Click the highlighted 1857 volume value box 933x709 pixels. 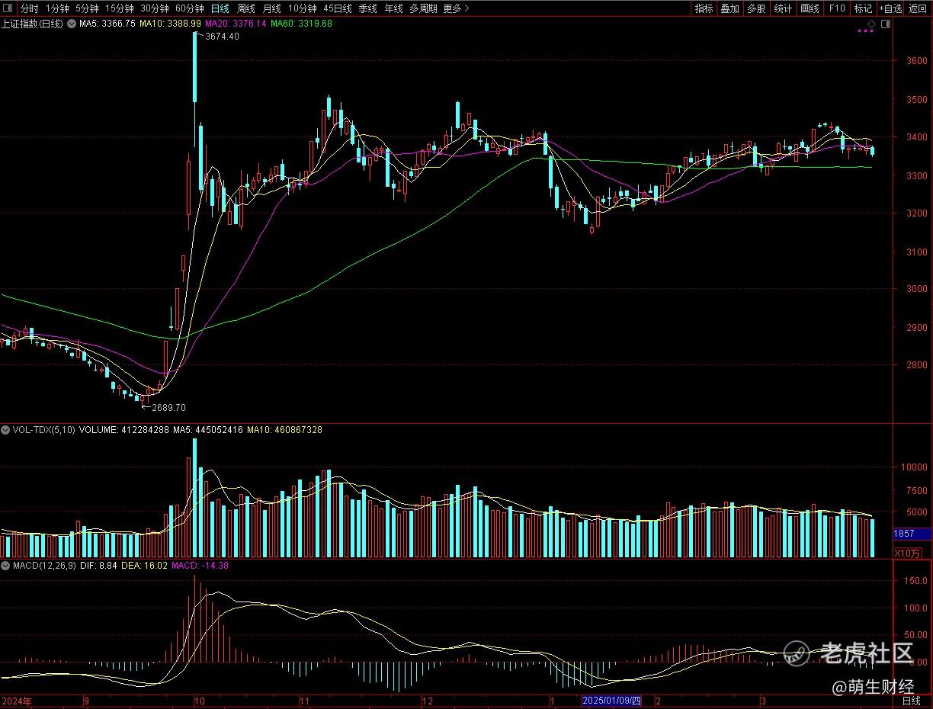click(x=912, y=534)
